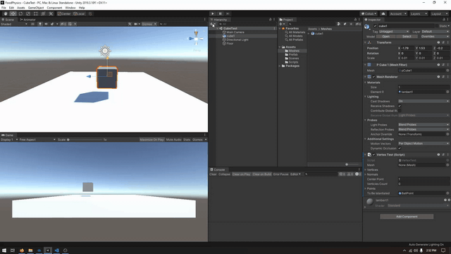Toggle Maximize On Play in Game view
This screenshot has height=254, width=451.
[x=152, y=140]
